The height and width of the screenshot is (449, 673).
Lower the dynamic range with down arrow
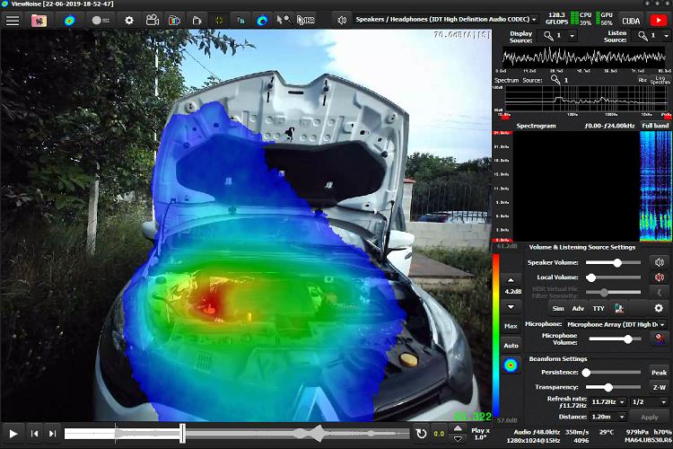pos(511,307)
